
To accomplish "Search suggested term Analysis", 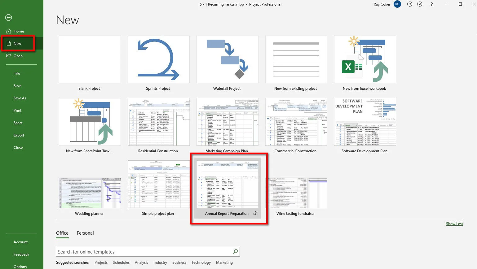I will pos(142,262).
